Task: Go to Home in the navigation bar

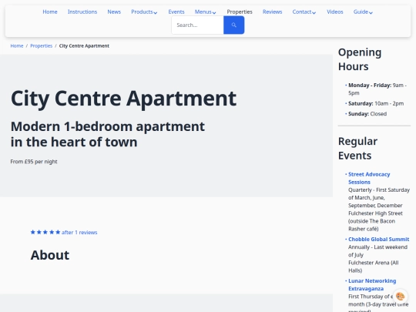Action: [x=50, y=12]
